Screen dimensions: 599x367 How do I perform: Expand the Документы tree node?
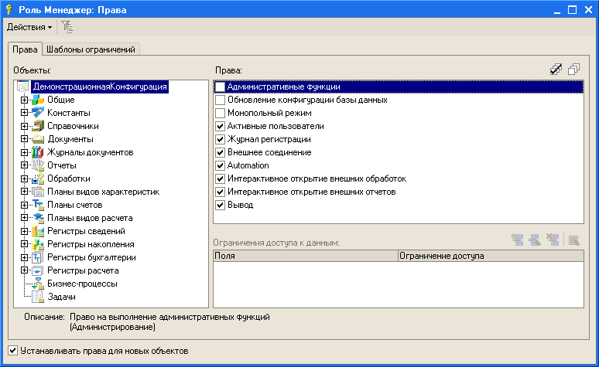[25, 139]
